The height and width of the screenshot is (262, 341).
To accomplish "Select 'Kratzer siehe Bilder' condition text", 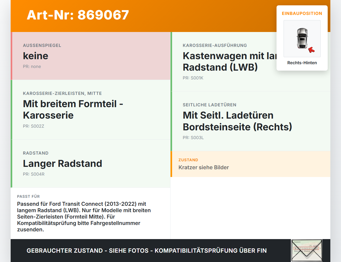I will pyautogui.click(x=204, y=167).
